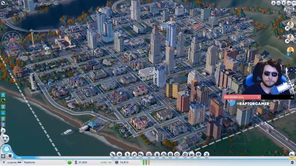296x166 pixels.
Task: Open the Zones tool menu
Action: coord(119,154)
